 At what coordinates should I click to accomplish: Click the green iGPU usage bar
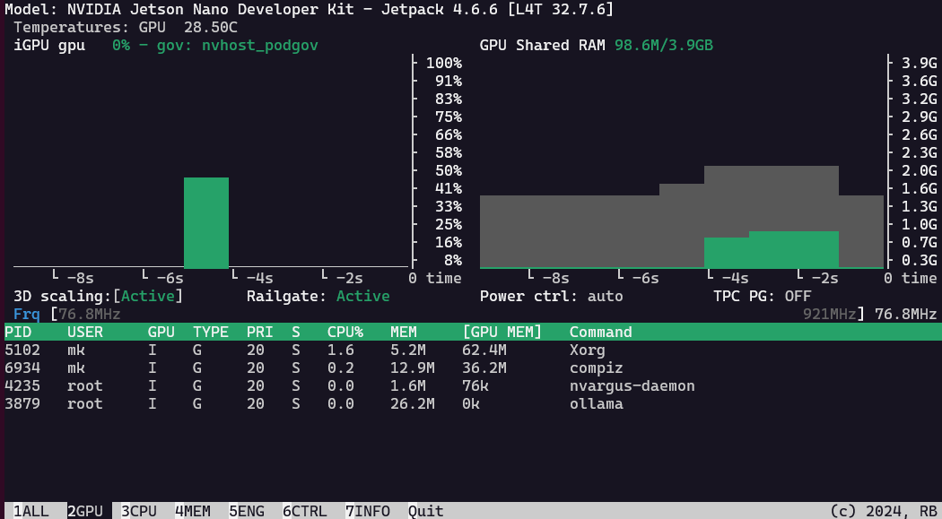coord(206,223)
